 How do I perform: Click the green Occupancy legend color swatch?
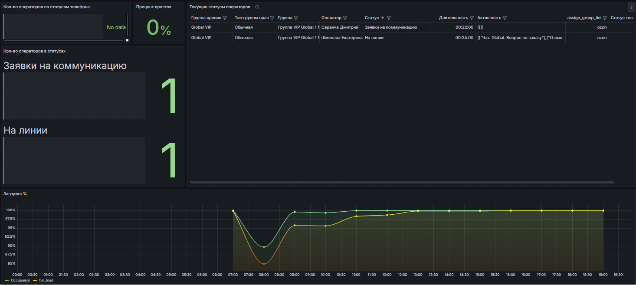[x=7, y=281]
